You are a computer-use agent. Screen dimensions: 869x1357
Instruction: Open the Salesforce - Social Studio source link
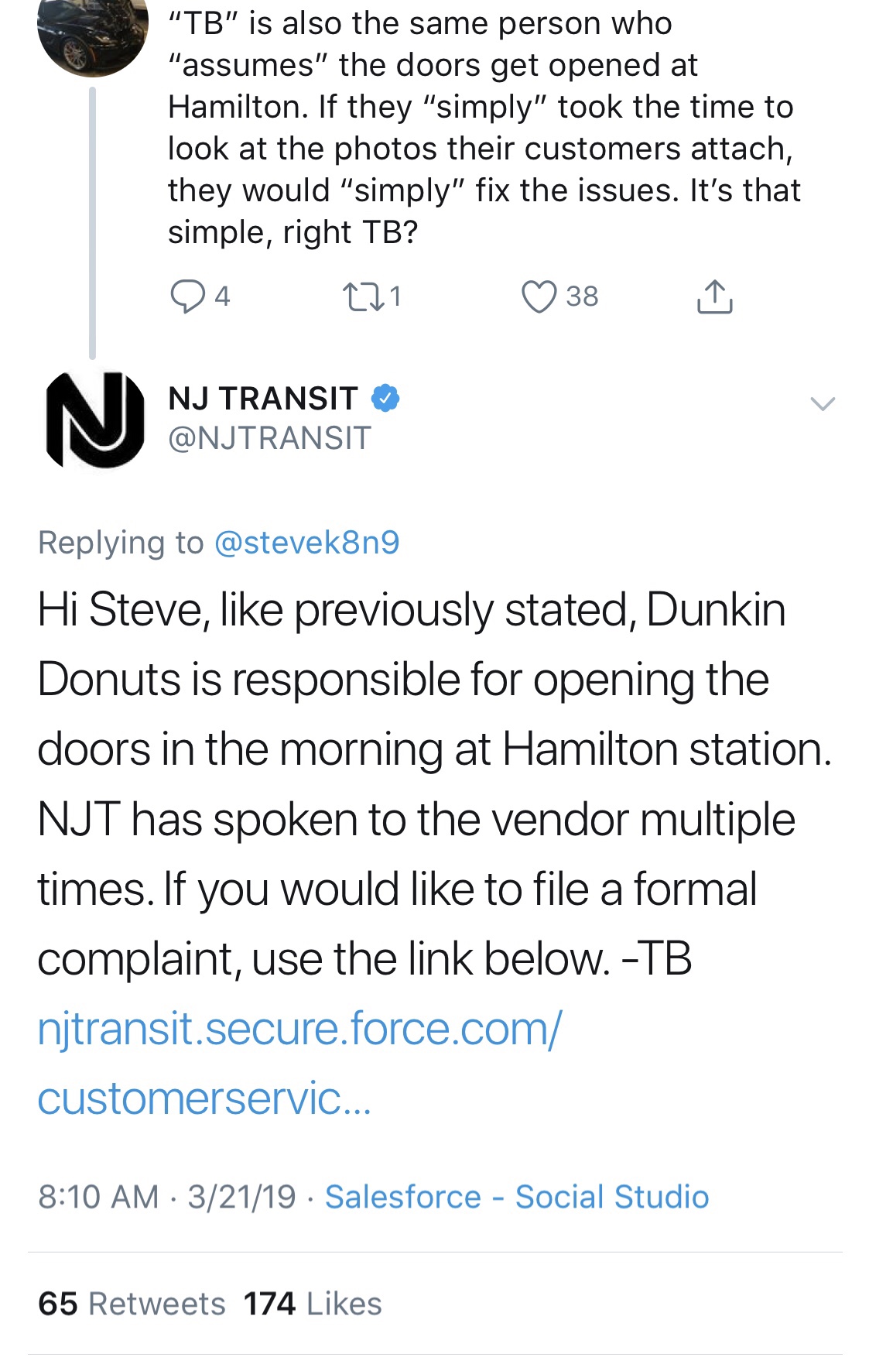tap(516, 1197)
